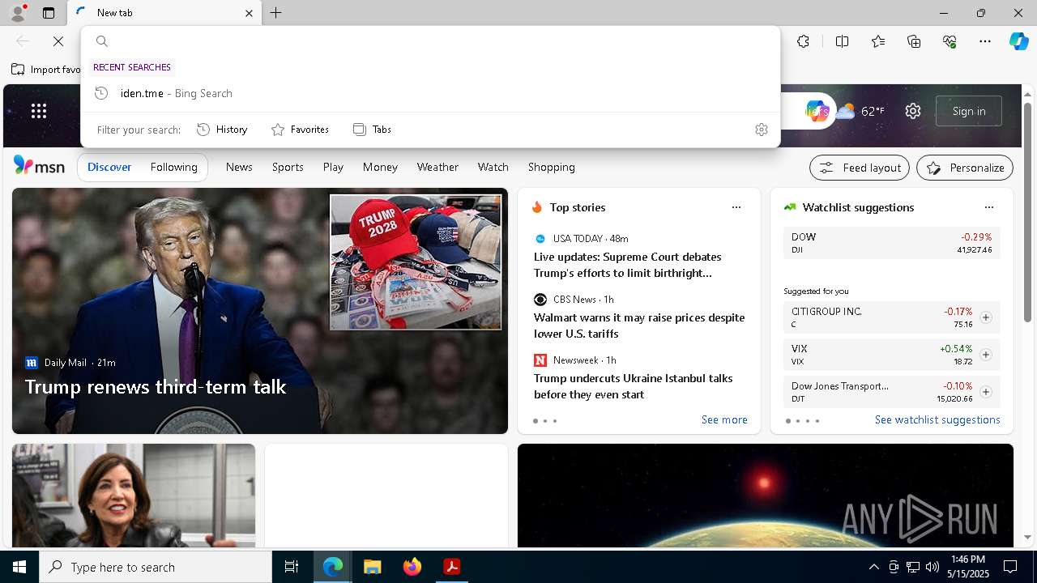Viewport: 1037px width, 583px height.
Task: Filter search by History
Action: [222, 130]
